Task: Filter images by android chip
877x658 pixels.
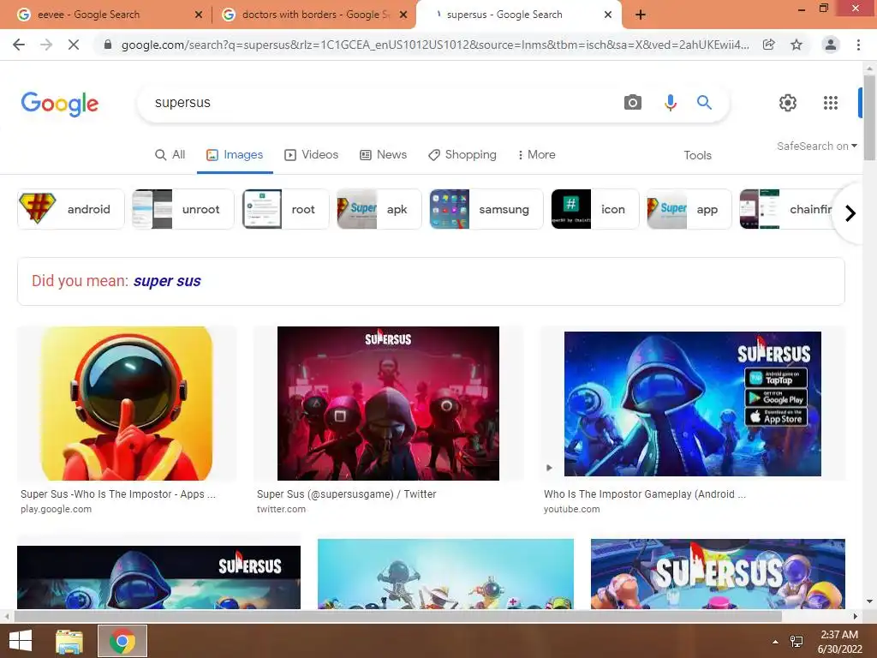Action: coord(71,209)
